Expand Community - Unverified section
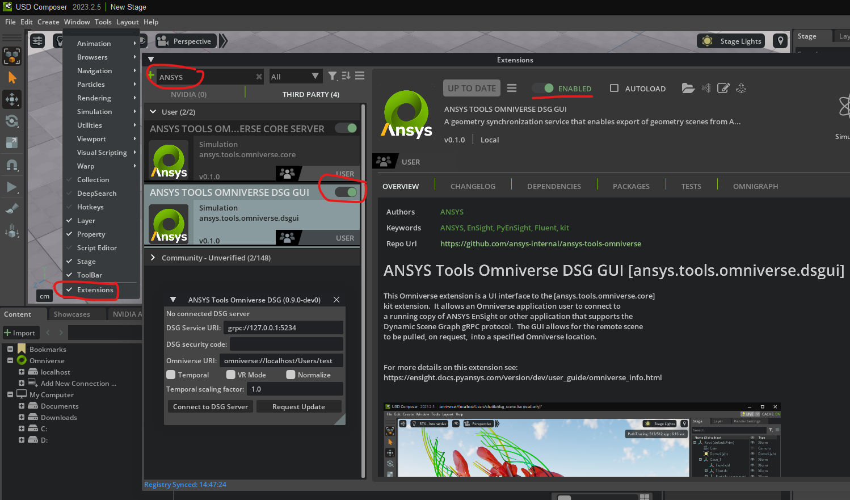Screen dimensions: 850x500 point(153,258)
